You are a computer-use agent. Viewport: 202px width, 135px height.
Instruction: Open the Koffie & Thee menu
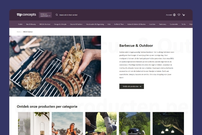pos(119,24)
